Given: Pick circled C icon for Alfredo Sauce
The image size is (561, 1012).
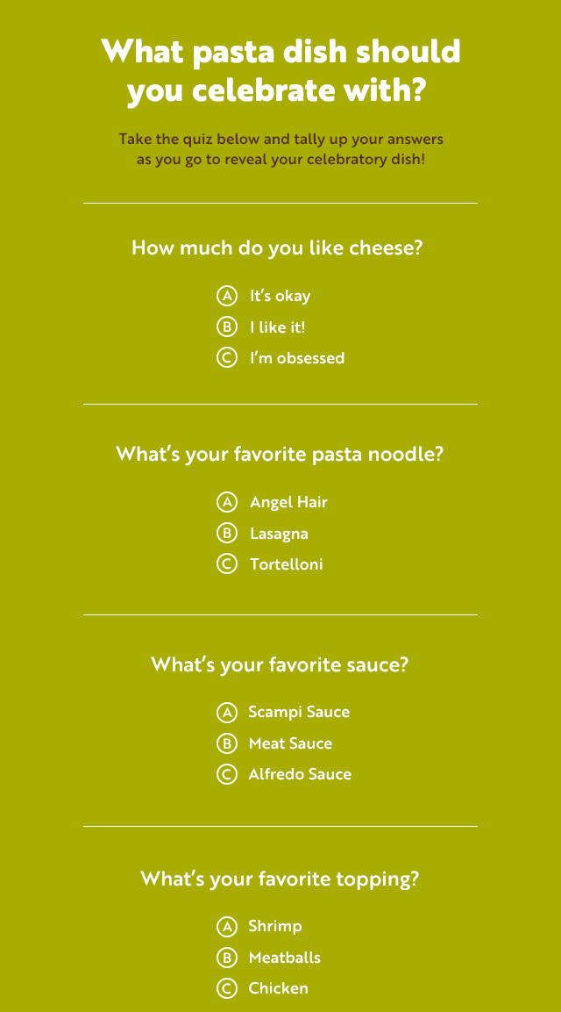Looking at the screenshot, I should pos(227,774).
